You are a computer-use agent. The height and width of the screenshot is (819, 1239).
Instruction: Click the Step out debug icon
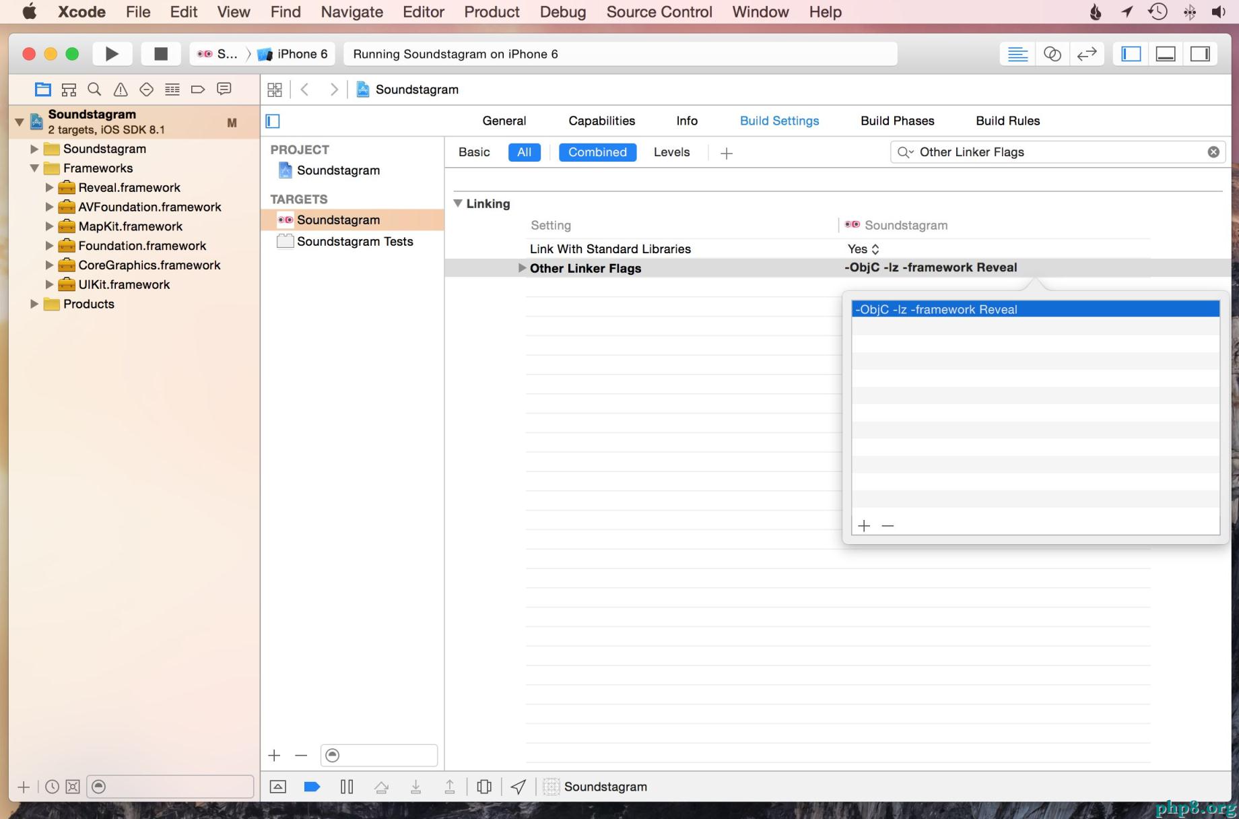[450, 787]
